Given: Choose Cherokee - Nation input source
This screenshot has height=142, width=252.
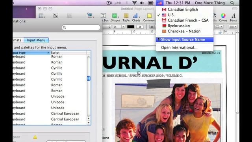Looking at the screenshot, I should point(185,32).
